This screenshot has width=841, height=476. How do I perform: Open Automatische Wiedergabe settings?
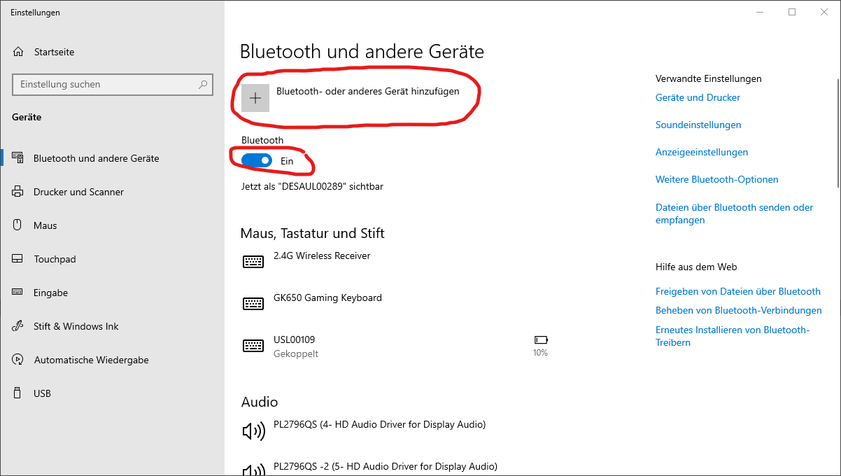tap(91, 360)
